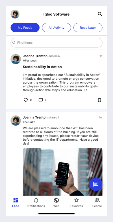
Task: Go to the Favorites star tab
Action: (x=77, y=203)
